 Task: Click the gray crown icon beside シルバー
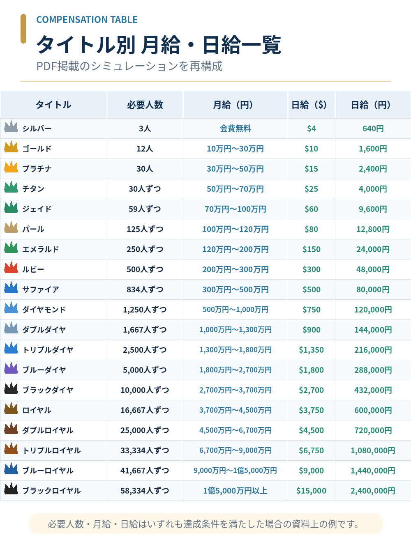point(11,127)
